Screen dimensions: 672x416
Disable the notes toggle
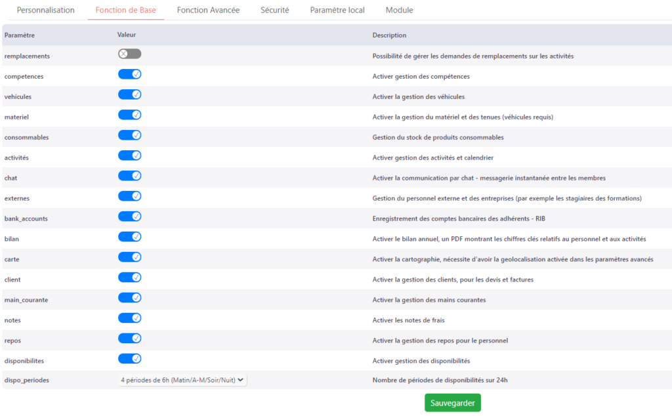(129, 318)
